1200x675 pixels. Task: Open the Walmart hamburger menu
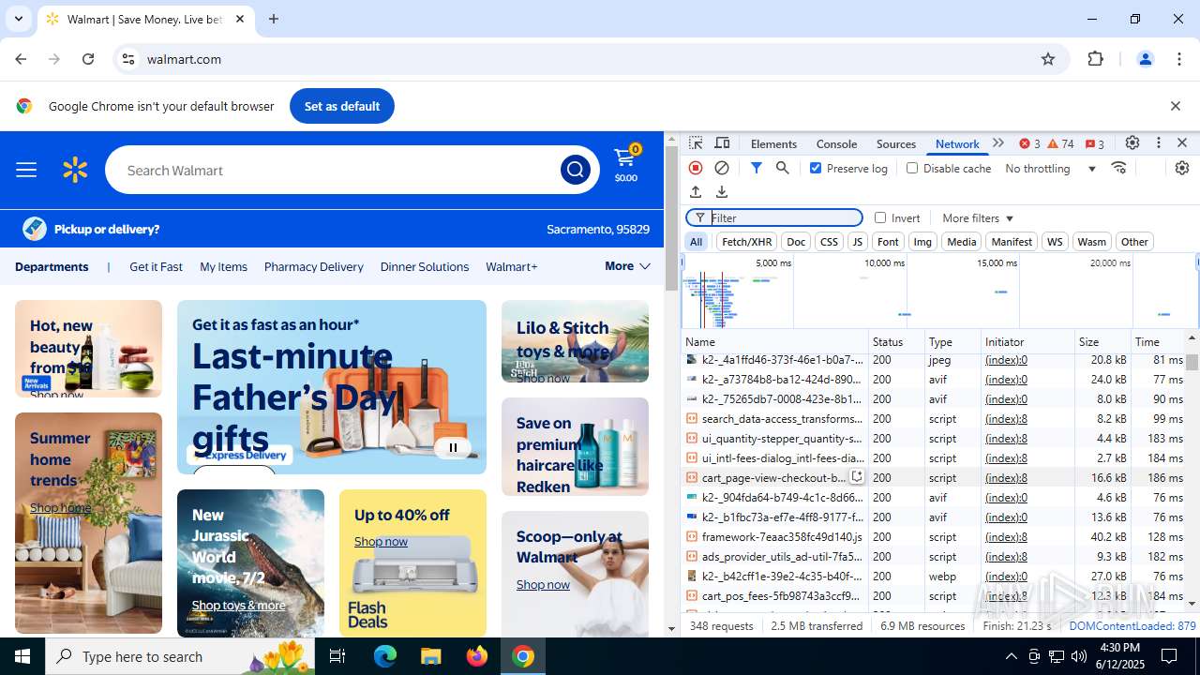[x=26, y=170]
